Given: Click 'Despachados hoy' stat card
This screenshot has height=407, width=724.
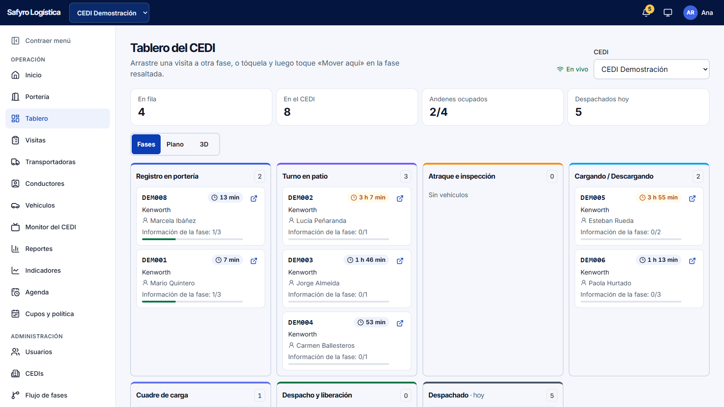Looking at the screenshot, I should click(x=638, y=107).
